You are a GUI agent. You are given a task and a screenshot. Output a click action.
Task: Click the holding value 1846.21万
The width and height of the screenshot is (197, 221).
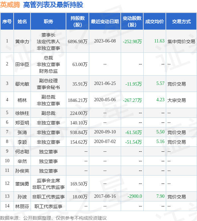[x=78, y=100]
